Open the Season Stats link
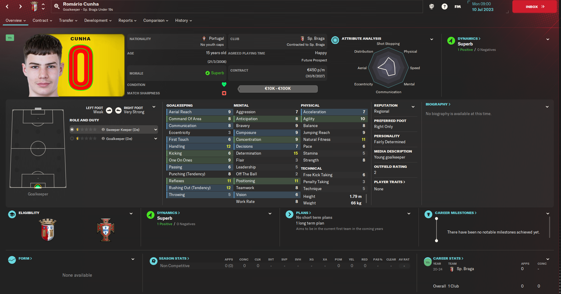 point(173,259)
